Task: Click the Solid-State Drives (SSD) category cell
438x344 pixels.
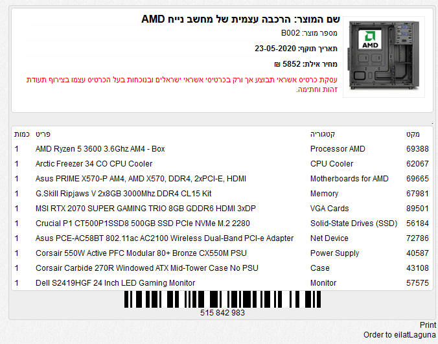Action: point(354,224)
